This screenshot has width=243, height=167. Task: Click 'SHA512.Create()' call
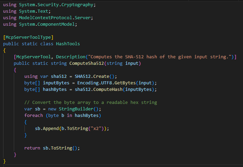click(94, 76)
